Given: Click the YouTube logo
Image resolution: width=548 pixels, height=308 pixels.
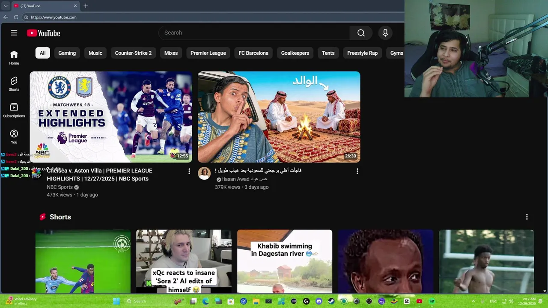Looking at the screenshot, I should point(43,33).
